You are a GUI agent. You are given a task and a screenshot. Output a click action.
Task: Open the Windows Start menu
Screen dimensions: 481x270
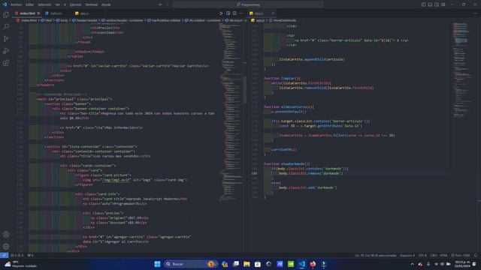157,264
